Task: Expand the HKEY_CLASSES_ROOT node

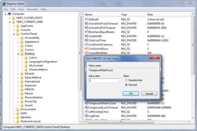Action: (x=10, y=18)
